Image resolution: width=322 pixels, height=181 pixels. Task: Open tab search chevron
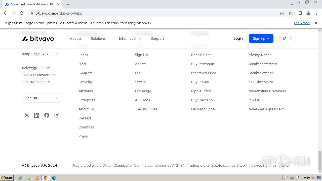pos(292,4)
